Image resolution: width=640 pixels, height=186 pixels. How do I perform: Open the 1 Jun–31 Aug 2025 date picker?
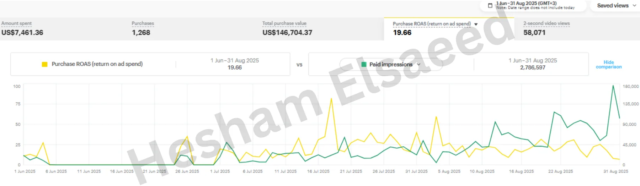tap(533, 5)
